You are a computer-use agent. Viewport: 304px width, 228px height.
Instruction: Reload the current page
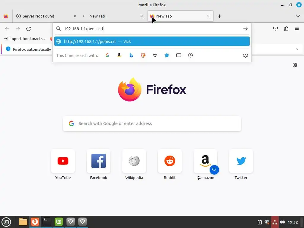pos(28,29)
